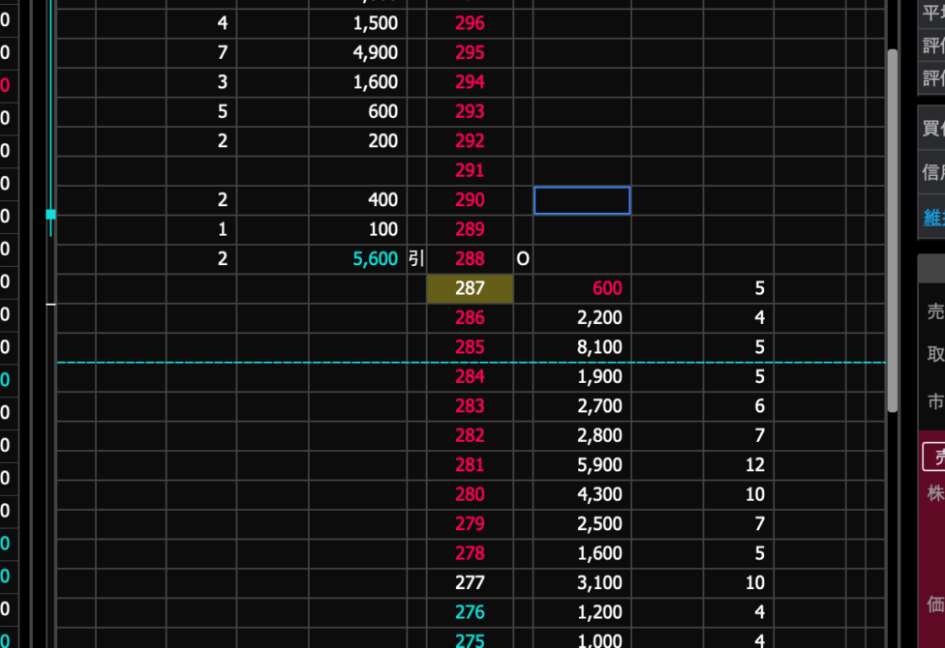The image size is (945, 648).
Task: Click the highlighted 287 price cell
Action: point(470,288)
